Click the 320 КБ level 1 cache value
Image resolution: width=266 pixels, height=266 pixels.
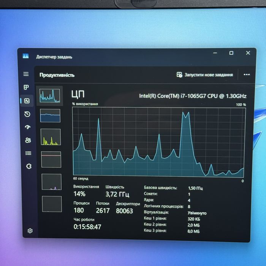[194, 219]
